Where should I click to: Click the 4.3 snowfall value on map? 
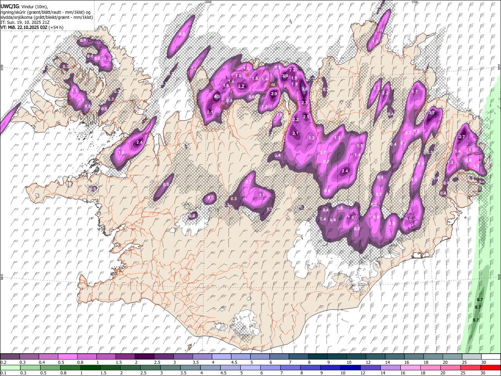click(217, 96)
